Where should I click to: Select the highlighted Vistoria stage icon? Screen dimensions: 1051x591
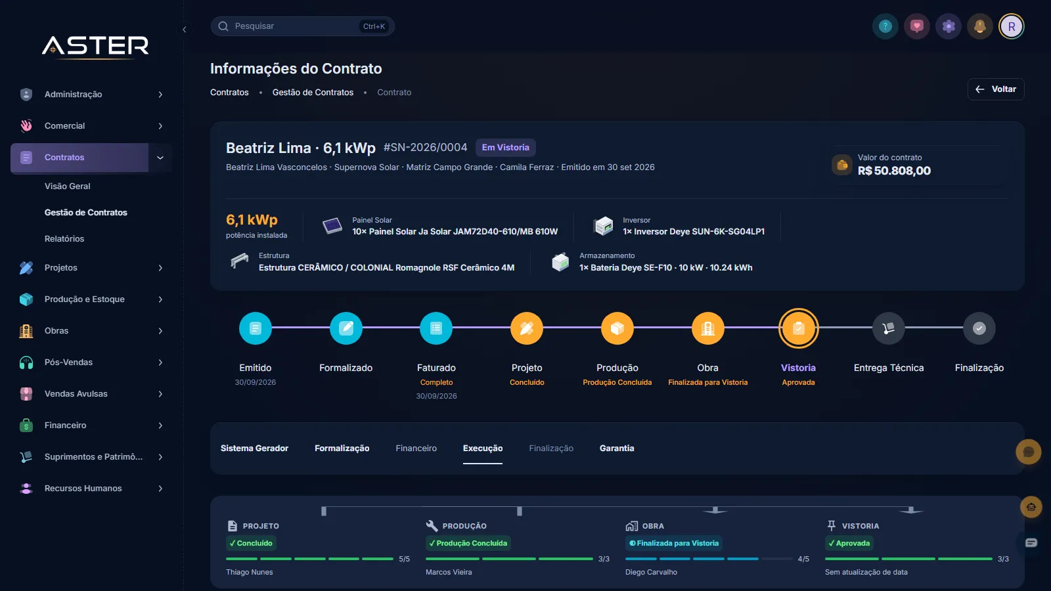(x=799, y=328)
